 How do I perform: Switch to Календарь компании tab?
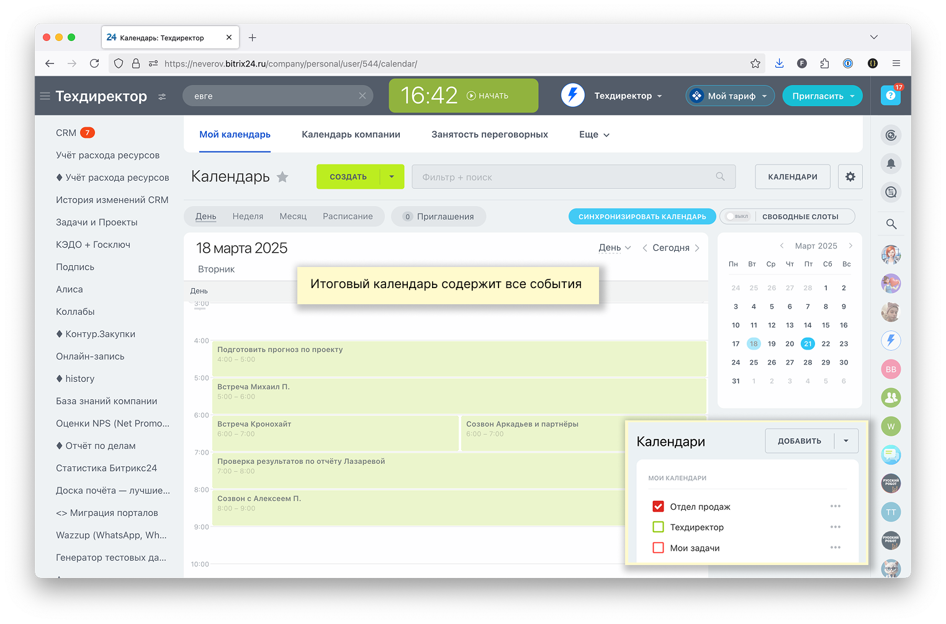351,135
